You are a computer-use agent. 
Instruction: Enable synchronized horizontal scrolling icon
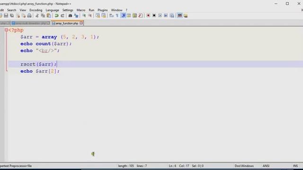pos(104,16)
